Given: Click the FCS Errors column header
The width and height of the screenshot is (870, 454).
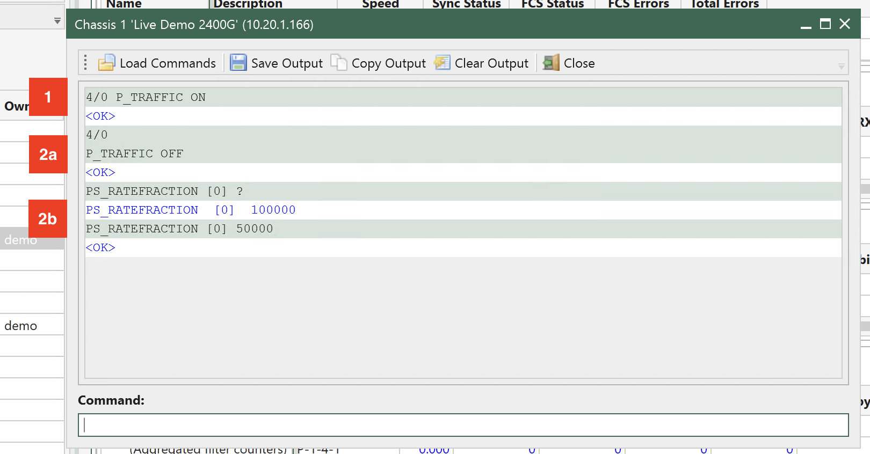Looking at the screenshot, I should point(638,4).
